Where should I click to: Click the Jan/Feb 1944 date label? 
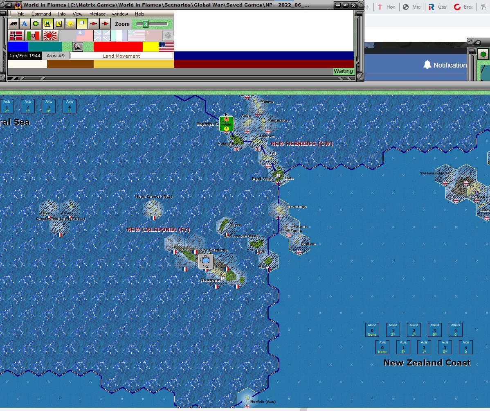[25, 56]
